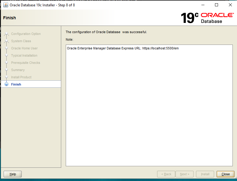Click inside the notes text area
Viewport: 237px width, 181px height.
[149, 105]
